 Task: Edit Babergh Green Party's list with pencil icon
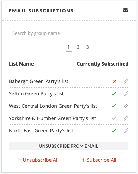(126, 81)
